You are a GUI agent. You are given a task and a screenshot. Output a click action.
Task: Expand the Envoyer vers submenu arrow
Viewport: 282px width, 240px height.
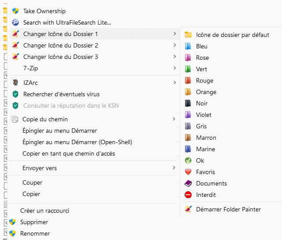(174, 168)
